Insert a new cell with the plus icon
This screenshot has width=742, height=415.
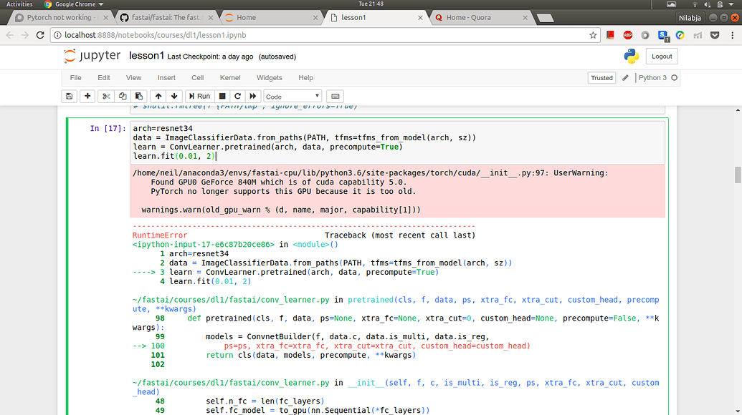click(87, 96)
